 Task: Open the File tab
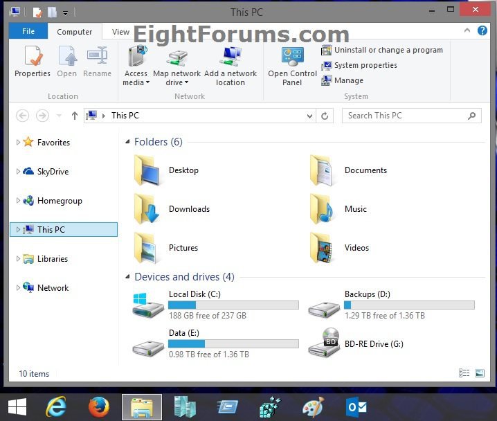coord(28,31)
